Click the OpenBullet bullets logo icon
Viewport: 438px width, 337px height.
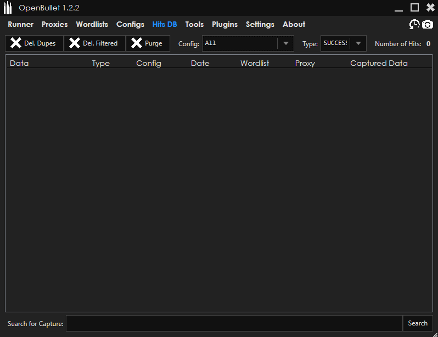coord(8,8)
